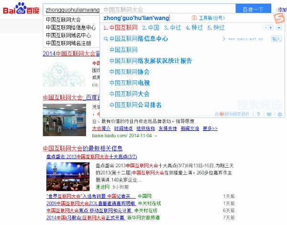Image resolution: width=287 pixels, height=225 pixels.
Task: Expand dropdown arrow after baike.baidu.com date
Action: tap(156, 136)
